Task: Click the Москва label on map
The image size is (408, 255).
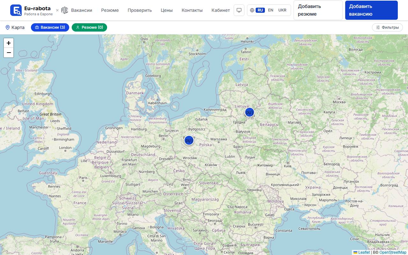Action: click(x=339, y=102)
